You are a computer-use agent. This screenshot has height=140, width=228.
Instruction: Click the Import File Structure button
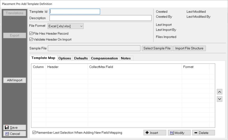click(x=189, y=48)
